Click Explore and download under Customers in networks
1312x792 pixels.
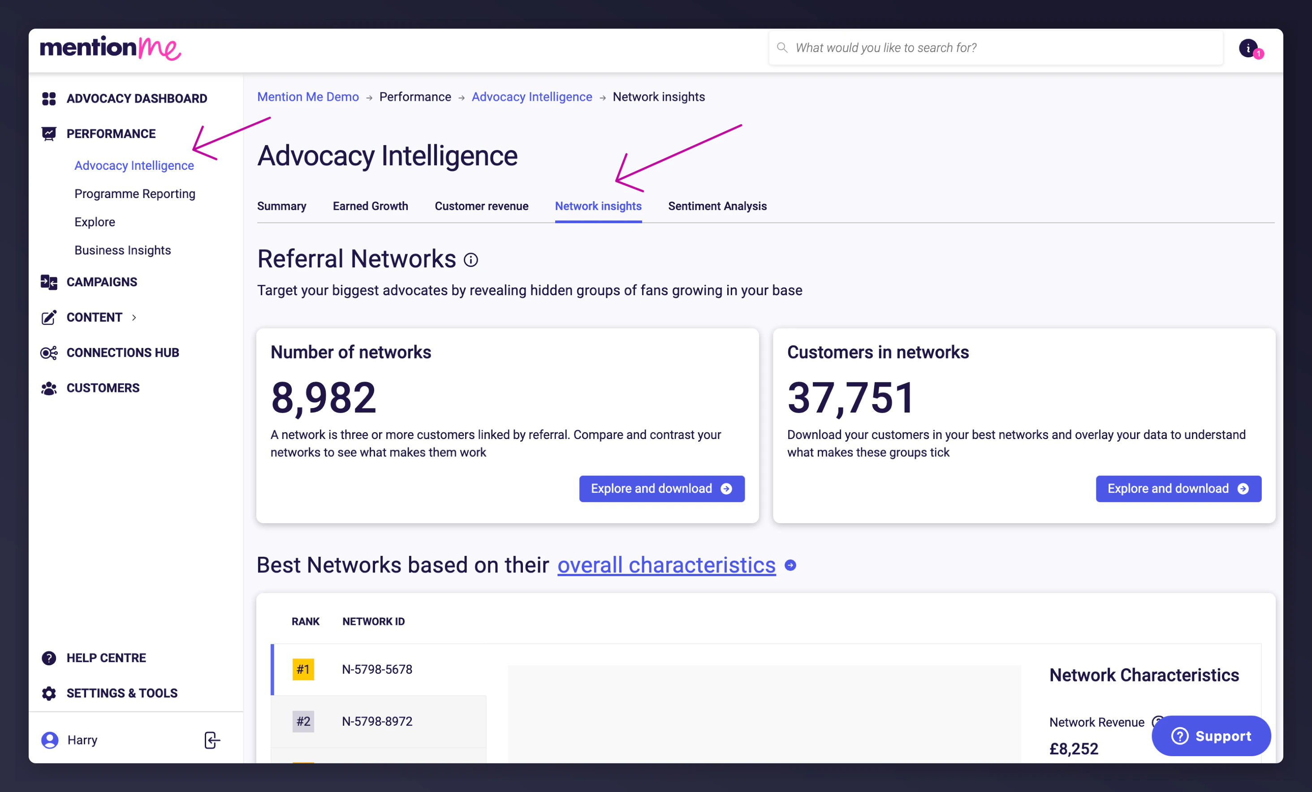(1178, 489)
